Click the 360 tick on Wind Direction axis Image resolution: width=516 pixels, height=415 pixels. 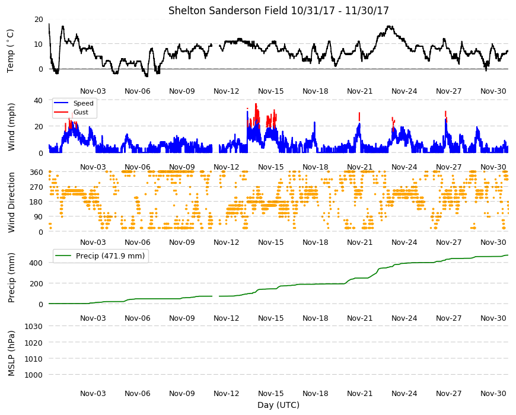pos(37,173)
